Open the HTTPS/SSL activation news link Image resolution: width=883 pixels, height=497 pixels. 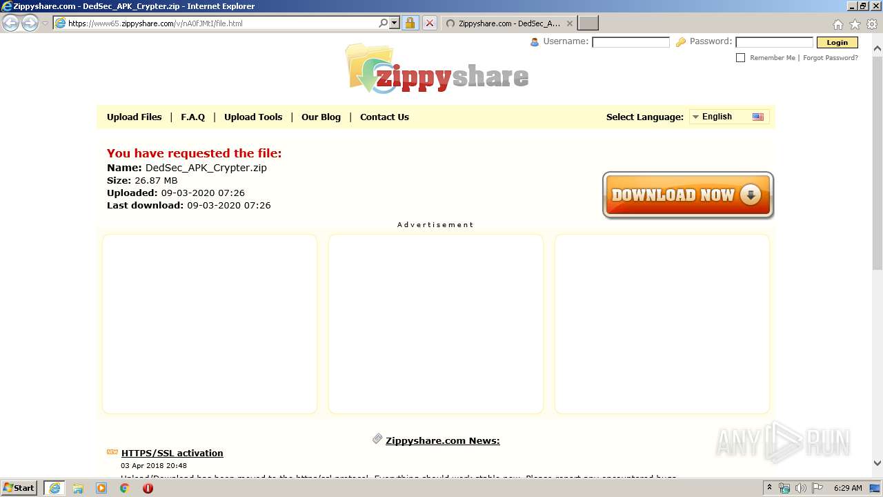tap(172, 453)
